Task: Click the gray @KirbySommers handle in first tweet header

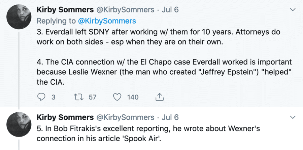Action: coord(125,10)
